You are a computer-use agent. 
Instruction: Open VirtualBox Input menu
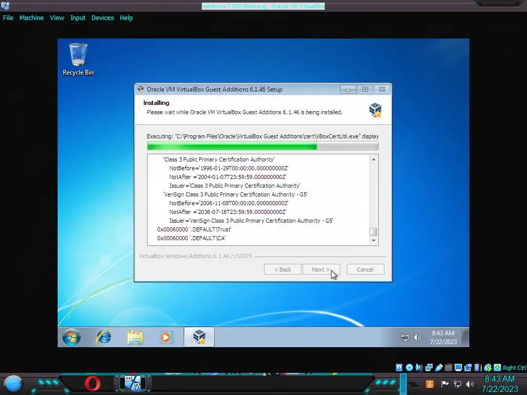[x=78, y=18]
